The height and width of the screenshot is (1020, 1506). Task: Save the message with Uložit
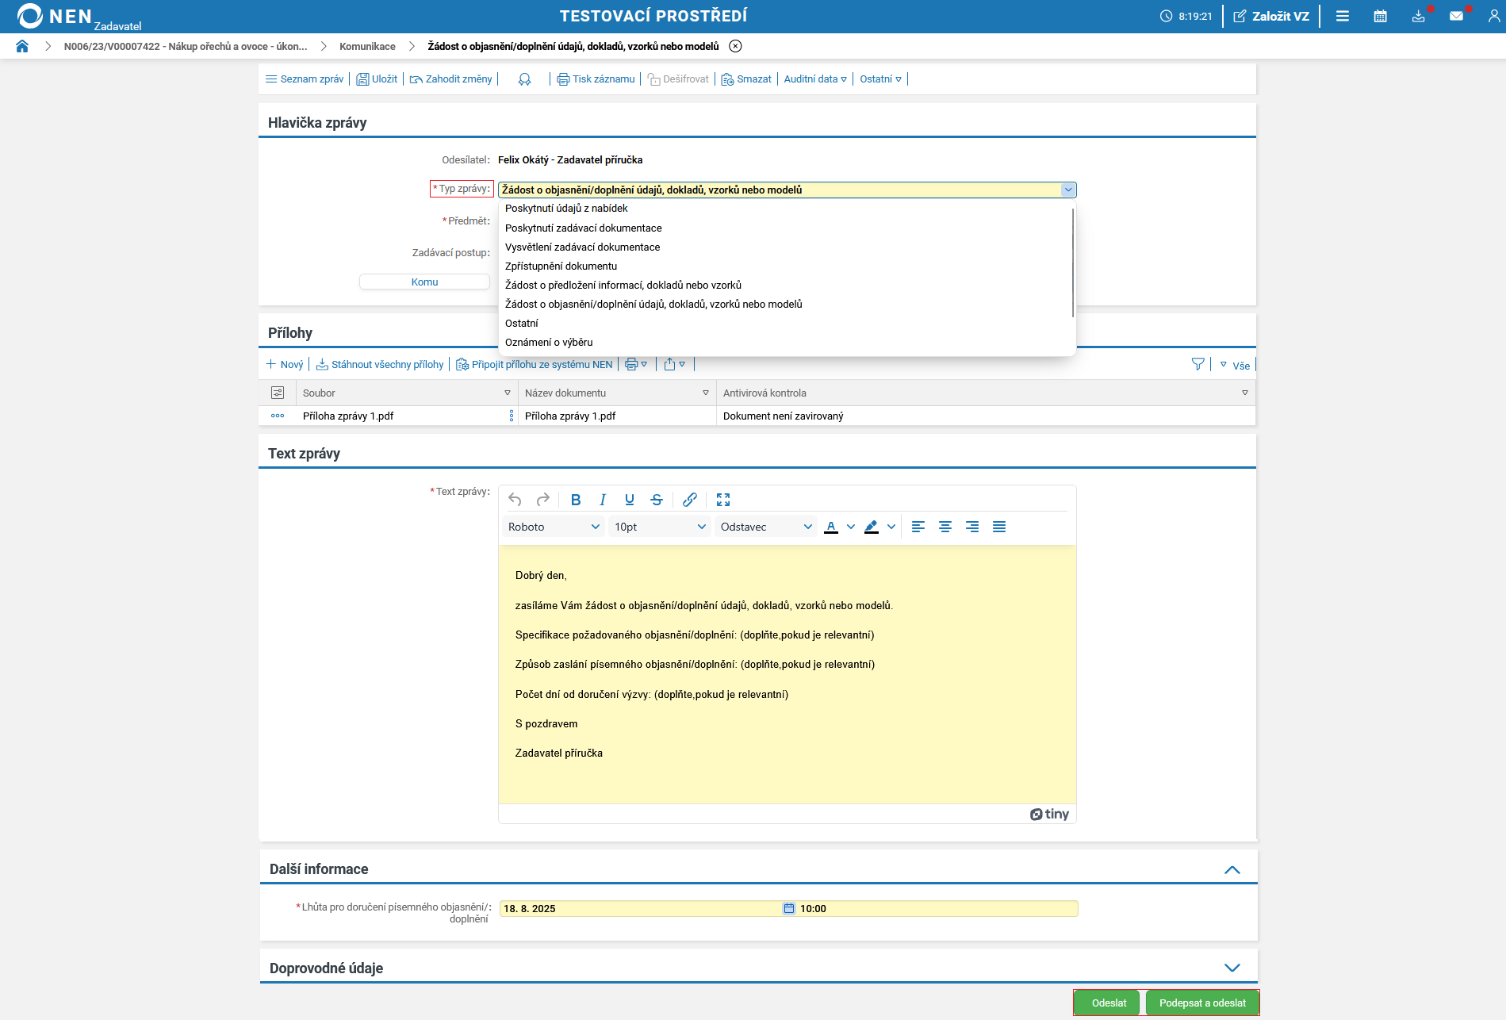(x=377, y=79)
